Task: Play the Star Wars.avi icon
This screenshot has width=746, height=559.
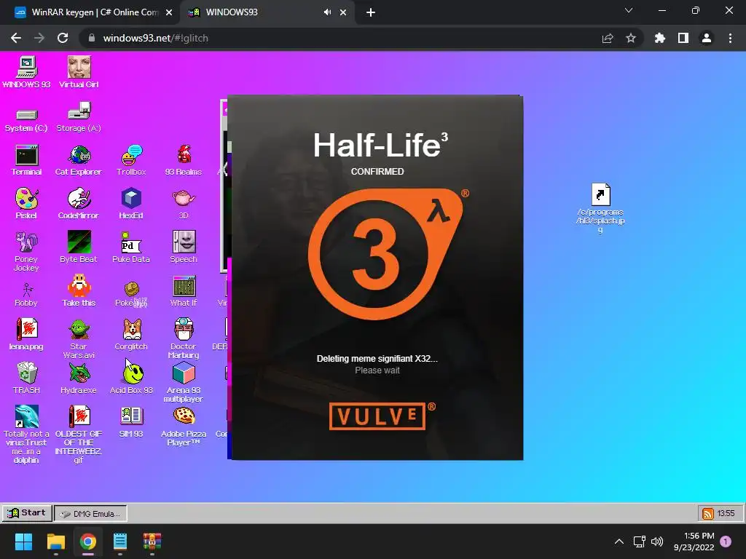Action: tap(79, 339)
